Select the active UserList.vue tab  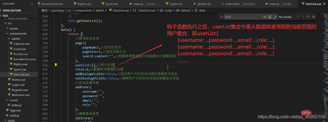[x=313, y=4]
